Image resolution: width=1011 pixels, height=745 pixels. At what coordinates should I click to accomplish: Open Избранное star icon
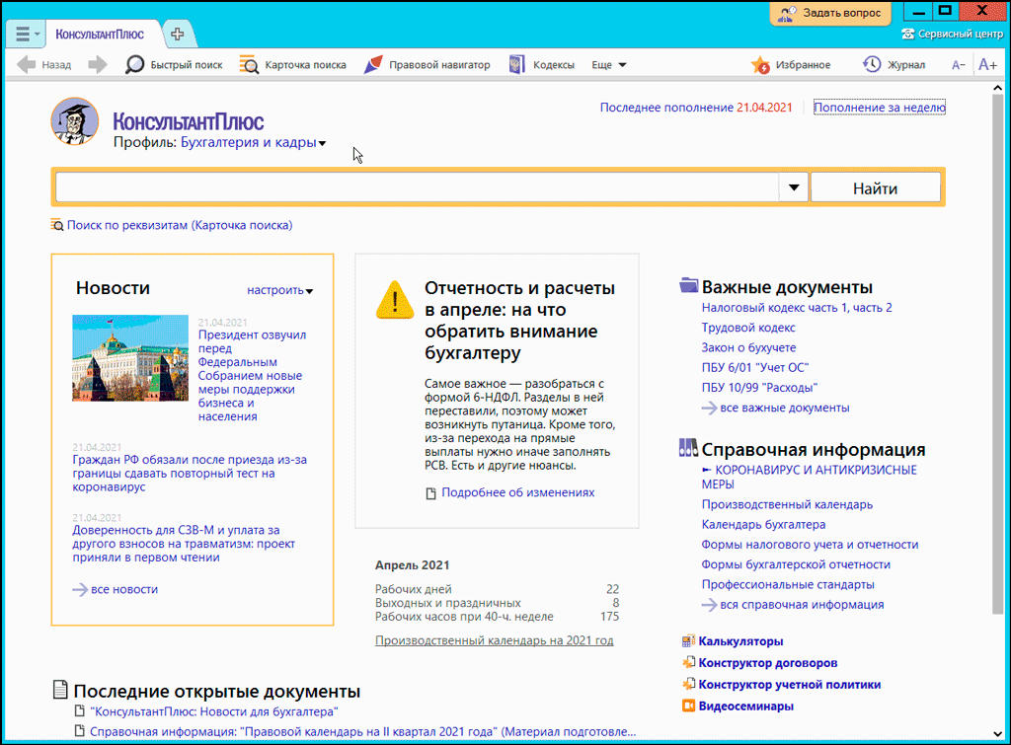[760, 64]
